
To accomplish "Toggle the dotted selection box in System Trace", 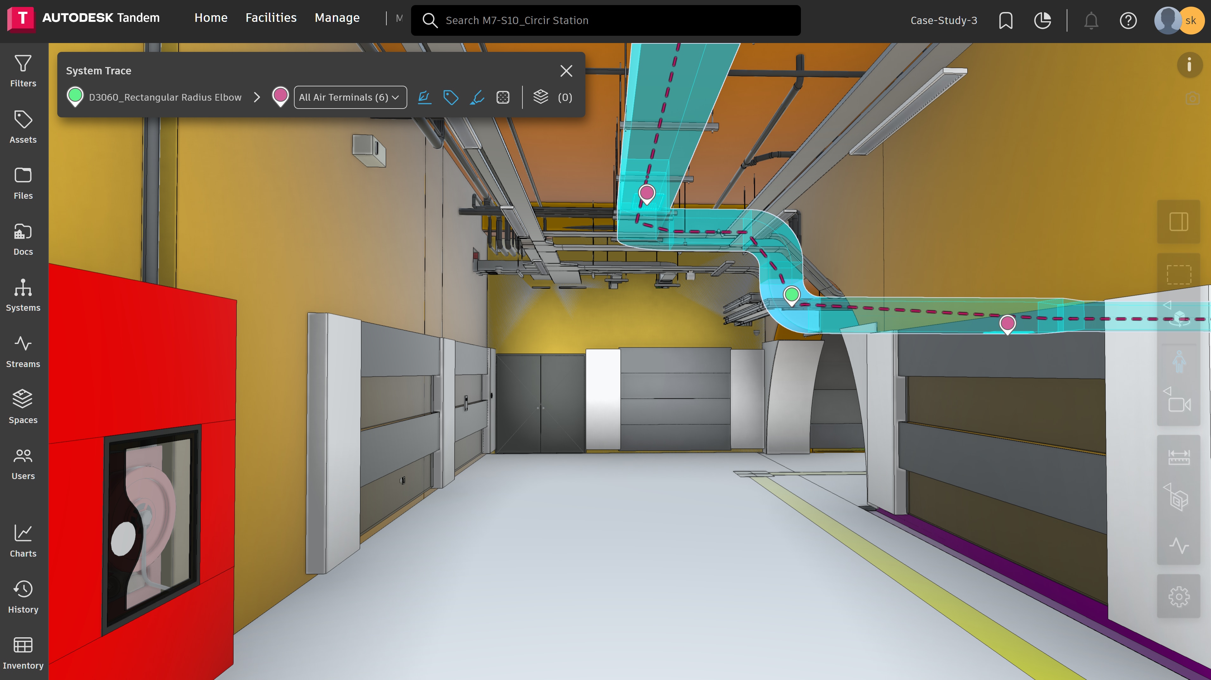I will pyautogui.click(x=503, y=97).
